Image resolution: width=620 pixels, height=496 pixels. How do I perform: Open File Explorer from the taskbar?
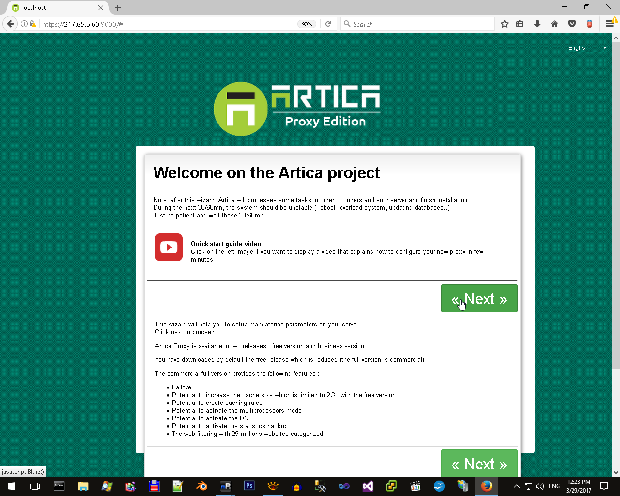(x=83, y=486)
